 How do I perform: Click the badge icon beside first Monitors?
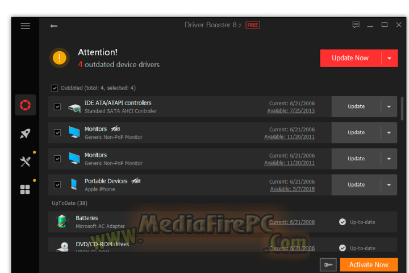point(115,129)
